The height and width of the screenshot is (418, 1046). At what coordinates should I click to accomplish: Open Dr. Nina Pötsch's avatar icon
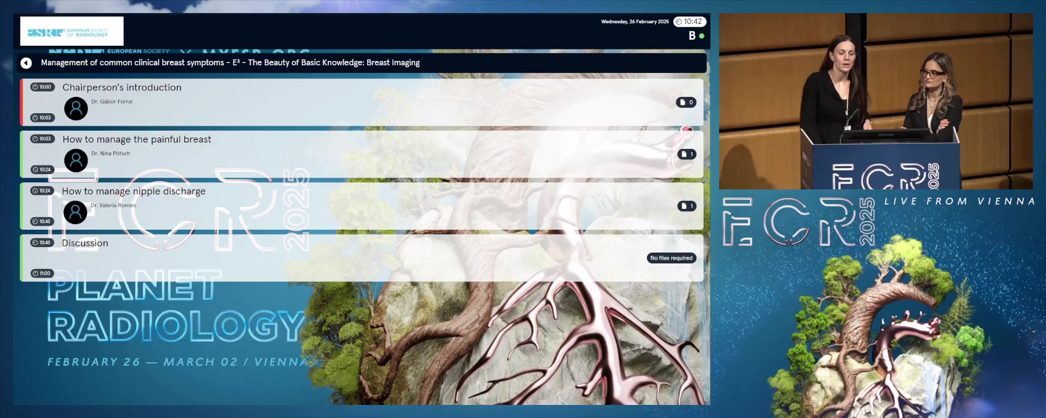(x=76, y=161)
